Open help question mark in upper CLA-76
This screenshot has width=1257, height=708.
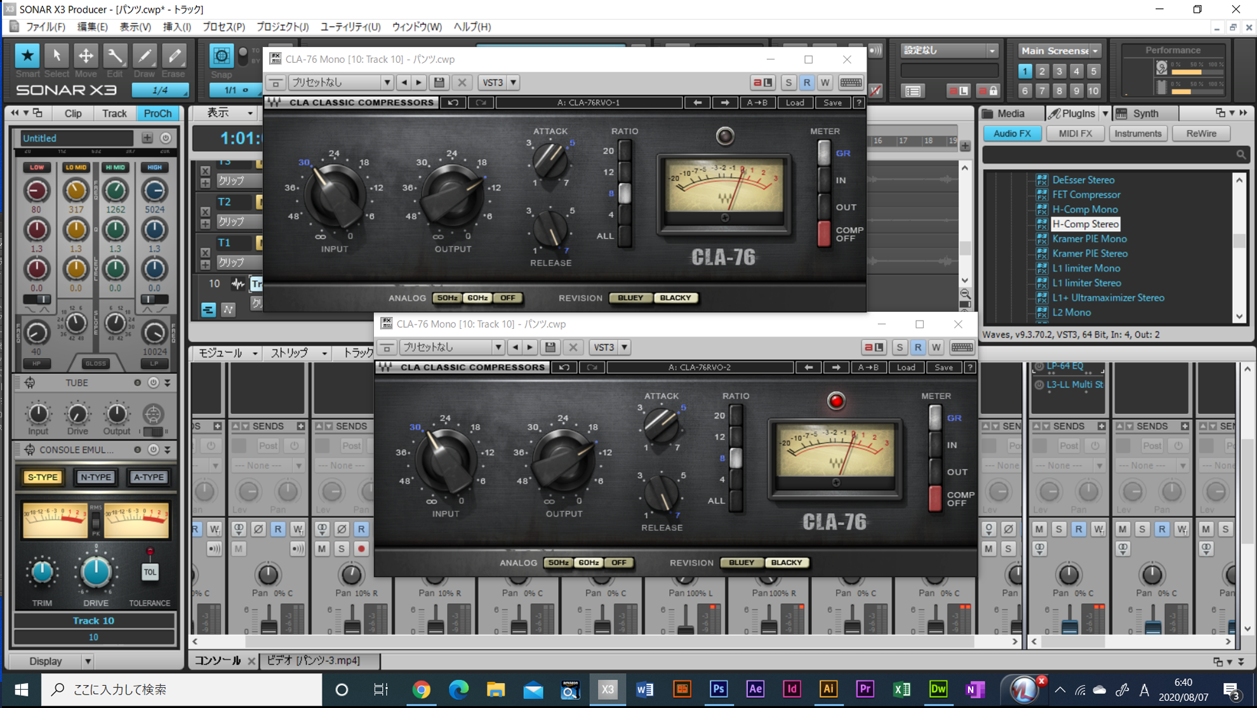[859, 102]
